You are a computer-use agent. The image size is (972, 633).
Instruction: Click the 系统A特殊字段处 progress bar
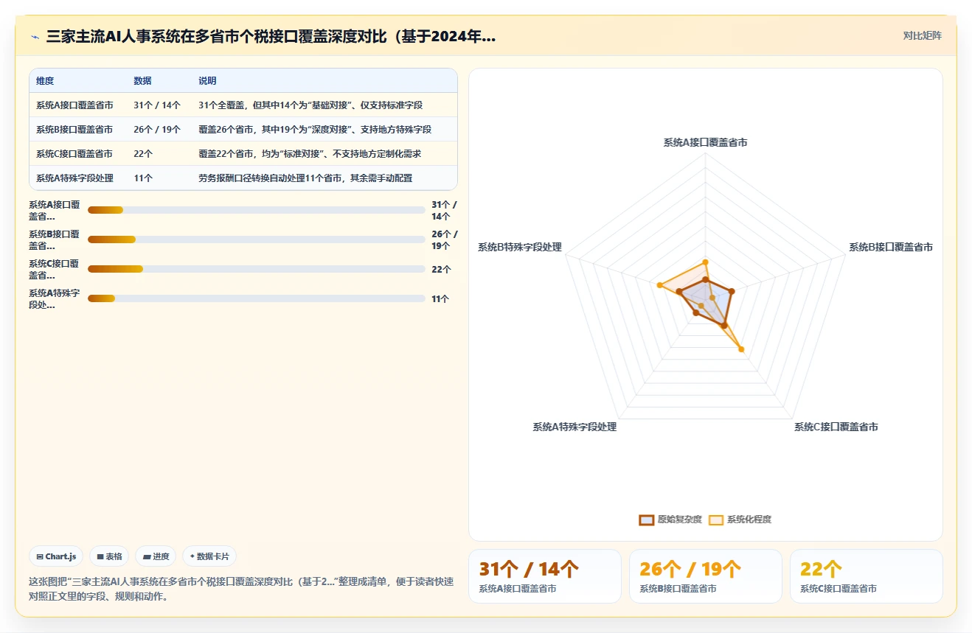[x=257, y=298]
